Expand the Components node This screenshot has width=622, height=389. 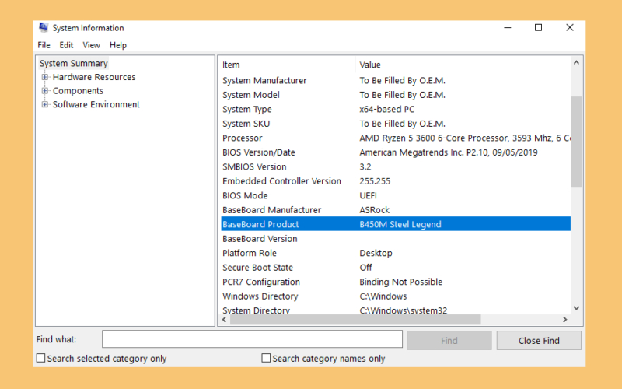click(45, 90)
